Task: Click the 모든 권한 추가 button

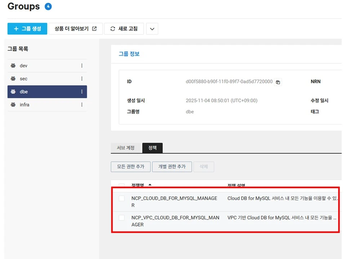Action: click(x=130, y=167)
